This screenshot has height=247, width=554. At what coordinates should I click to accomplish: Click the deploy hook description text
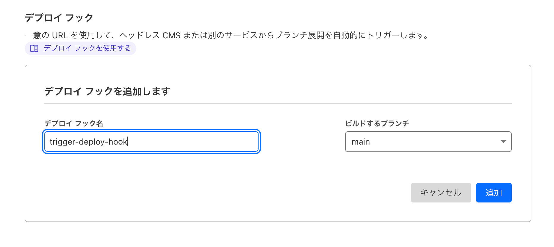pos(227,35)
